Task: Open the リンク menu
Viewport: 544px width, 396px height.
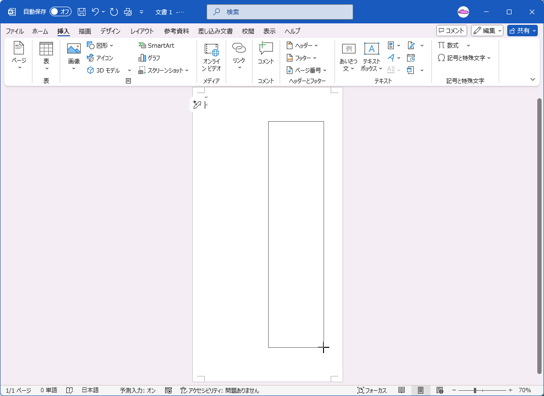Action: coord(239,56)
